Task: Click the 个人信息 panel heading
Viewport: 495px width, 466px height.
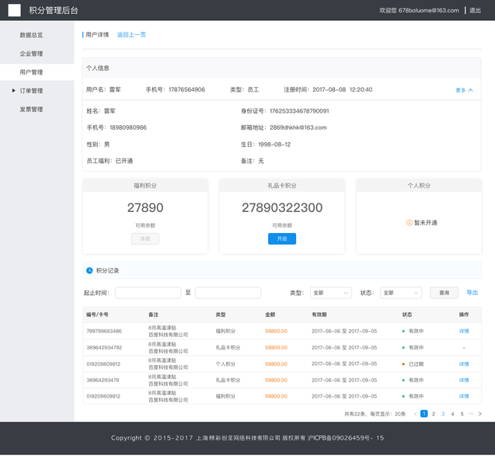Action: (x=98, y=68)
